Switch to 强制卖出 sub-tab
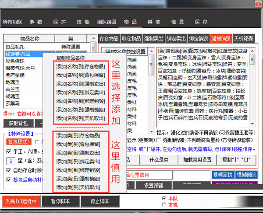Viewport: 263px width, 213px height. click(x=154, y=38)
